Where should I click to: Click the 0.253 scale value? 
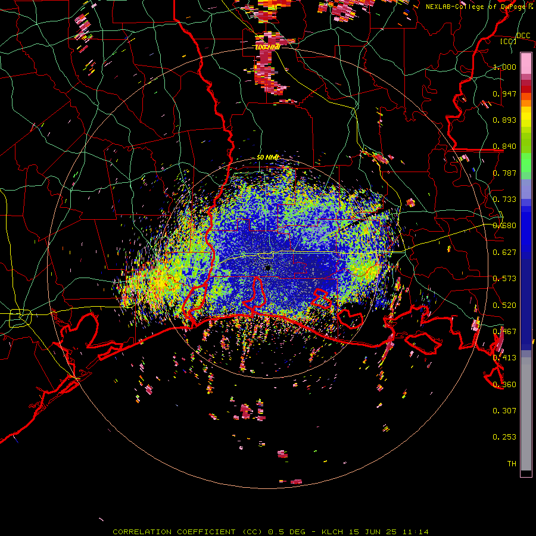tap(504, 437)
